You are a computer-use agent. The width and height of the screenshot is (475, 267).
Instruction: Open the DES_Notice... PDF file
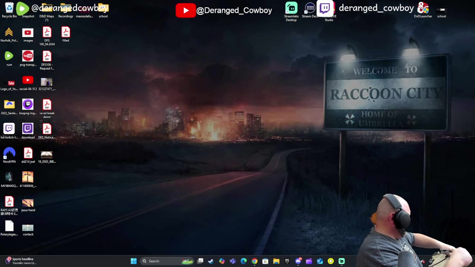[x=47, y=132]
